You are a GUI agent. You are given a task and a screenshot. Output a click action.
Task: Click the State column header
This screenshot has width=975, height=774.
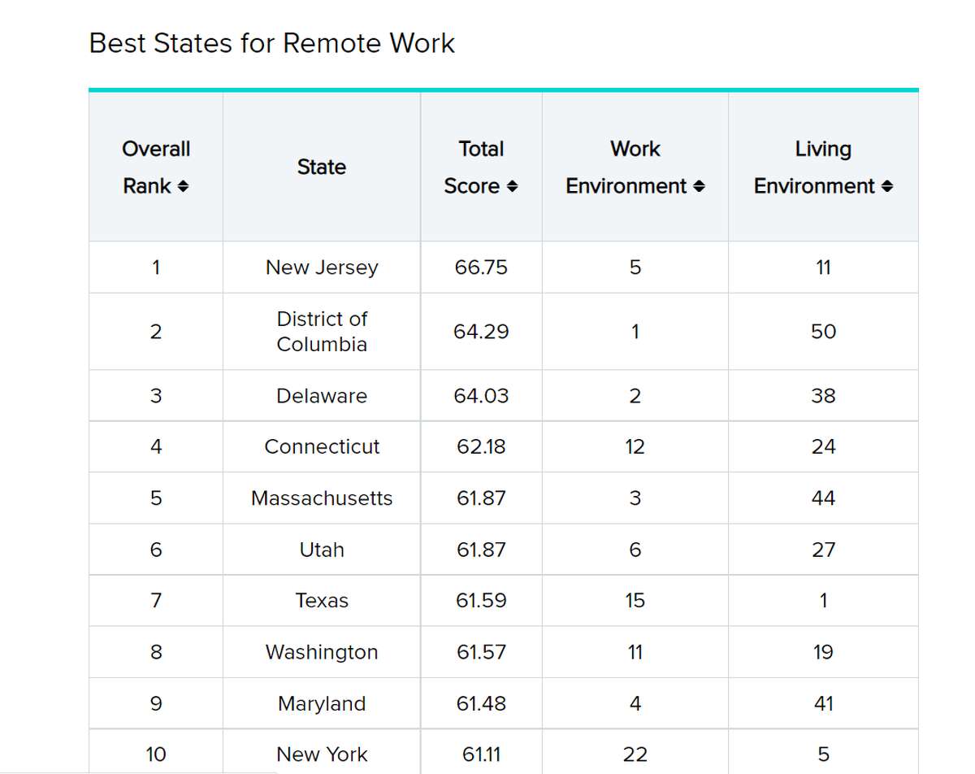(322, 167)
